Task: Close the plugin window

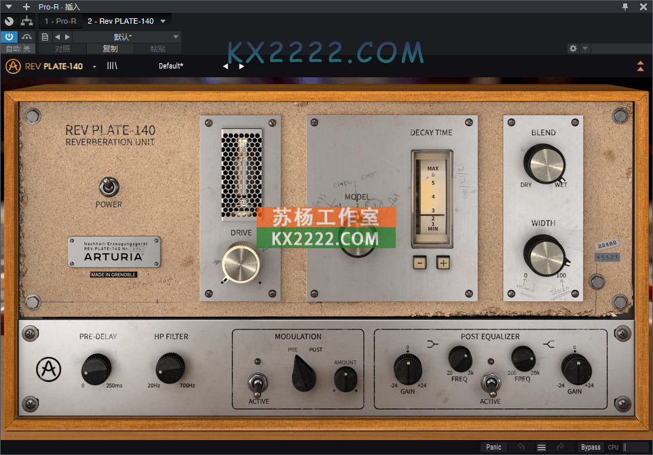Action: coord(643,7)
